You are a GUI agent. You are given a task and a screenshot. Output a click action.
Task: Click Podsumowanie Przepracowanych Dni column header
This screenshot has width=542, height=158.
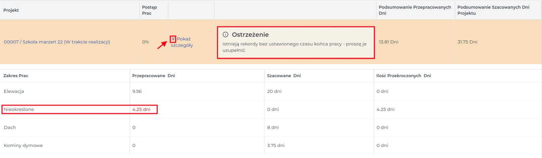(x=415, y=10)
